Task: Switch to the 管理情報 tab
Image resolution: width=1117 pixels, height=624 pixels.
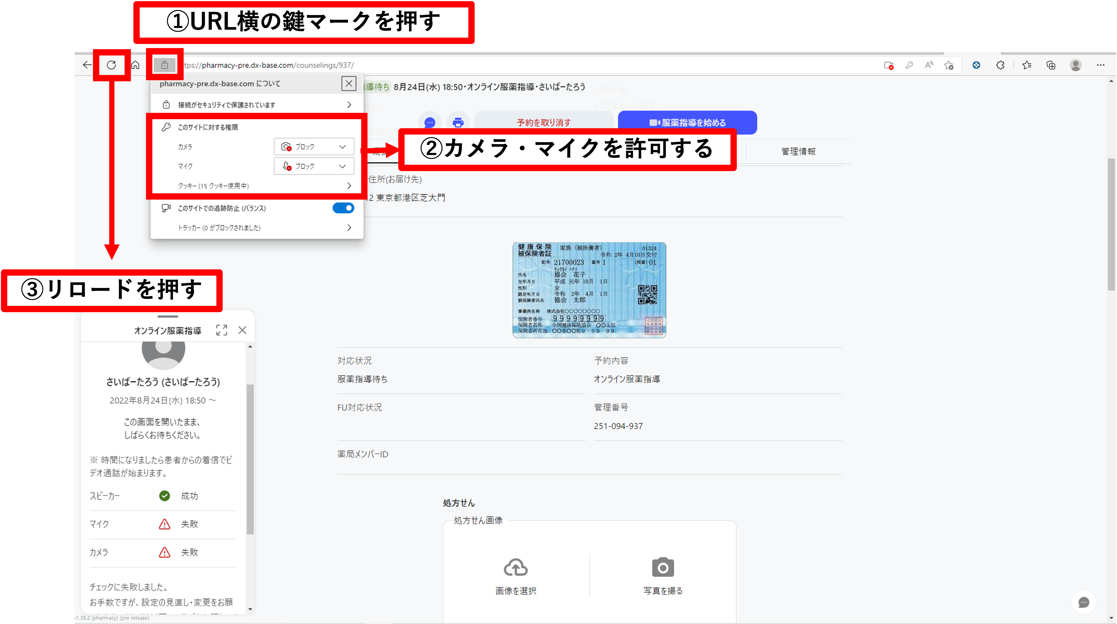Action: 798,151
